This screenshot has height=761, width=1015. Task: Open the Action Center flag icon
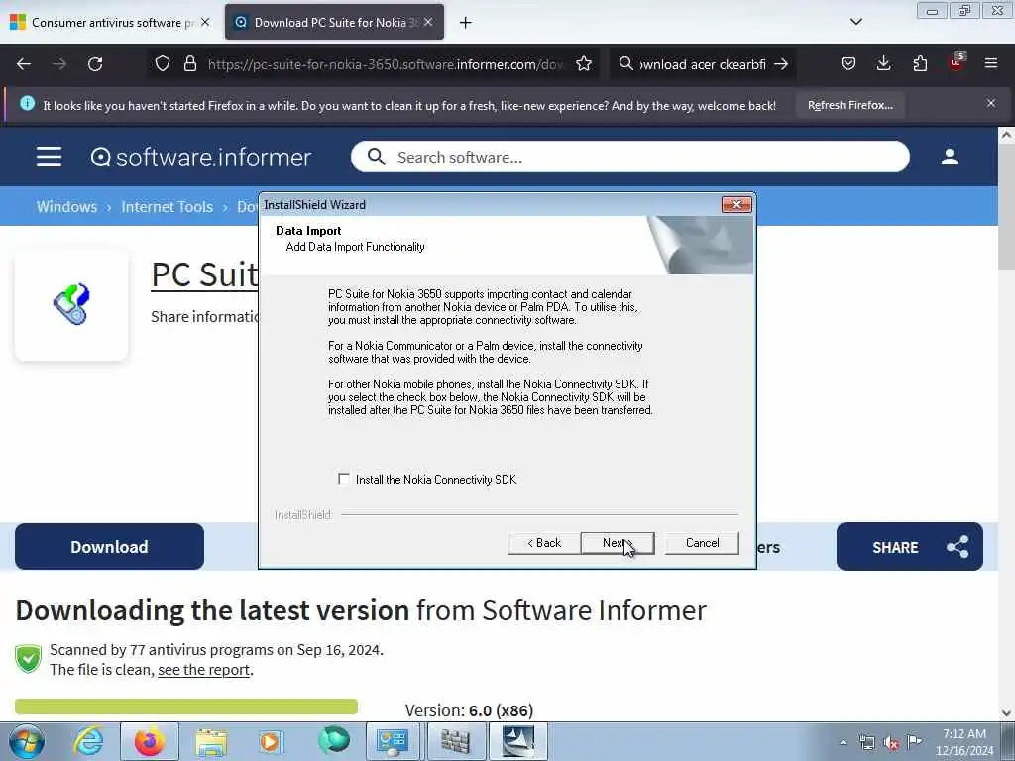click(915, 741)
